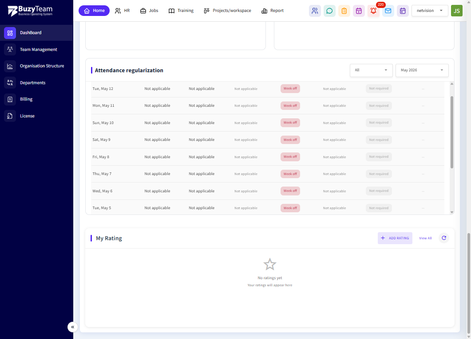Open the purple schedule calendar icon
Image resolution: width=471 pixels, height=339 pixels.
(403, 11)
